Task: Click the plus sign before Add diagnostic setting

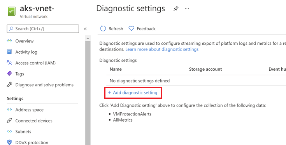Action: [x=109, y=93]
